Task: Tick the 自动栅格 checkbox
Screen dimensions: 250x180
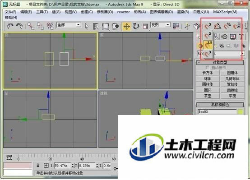Action: point(207,68)
